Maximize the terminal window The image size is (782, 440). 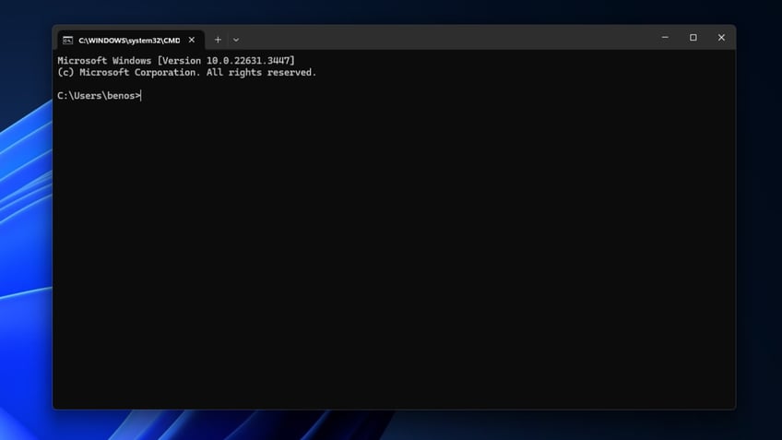(x=693, y=38)
